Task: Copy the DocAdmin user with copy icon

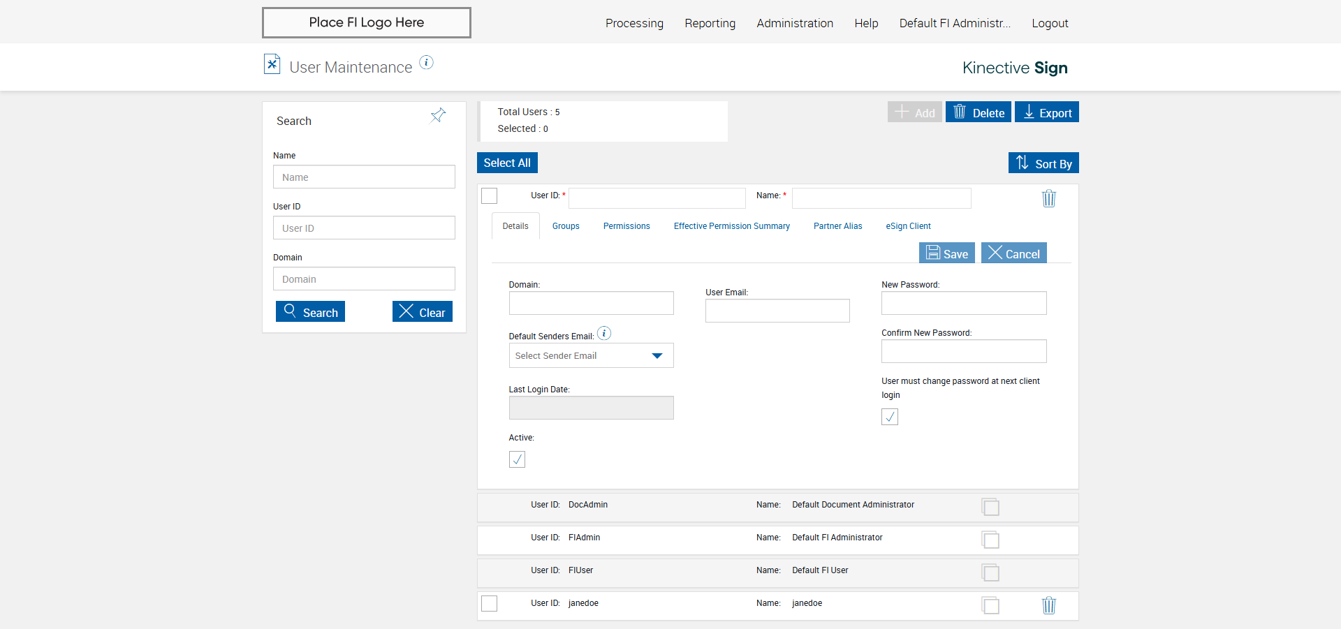Action: (x=990, y=507)
